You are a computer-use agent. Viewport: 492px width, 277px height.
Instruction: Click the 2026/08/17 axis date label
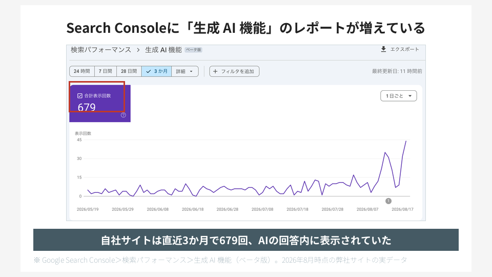point(403,209)
